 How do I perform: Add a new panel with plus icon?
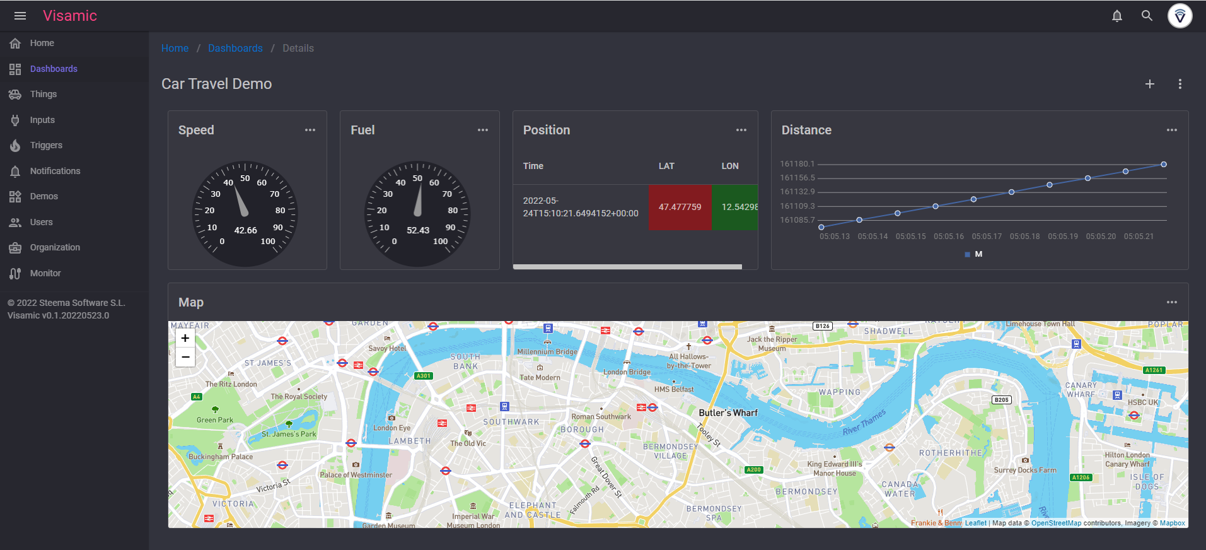point(1149,84)
